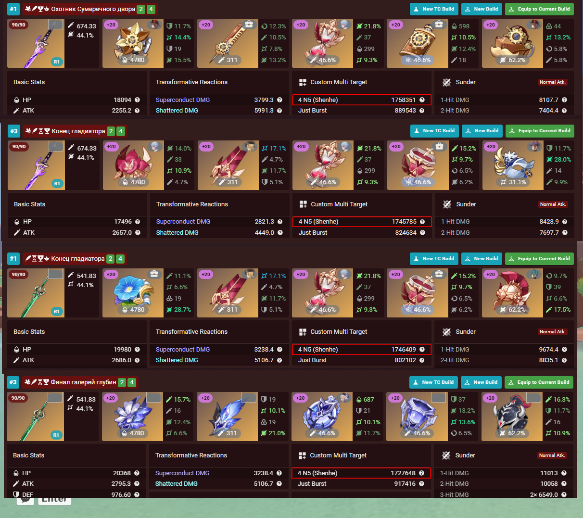
Task: Open Shattered DMG link showing 4449.0
Action: pos(177,233)
